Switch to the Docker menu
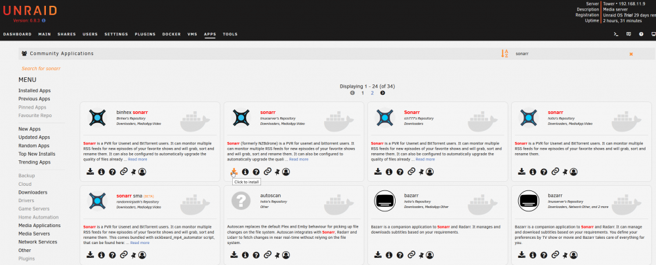656x265 pixels. [171, 34]
